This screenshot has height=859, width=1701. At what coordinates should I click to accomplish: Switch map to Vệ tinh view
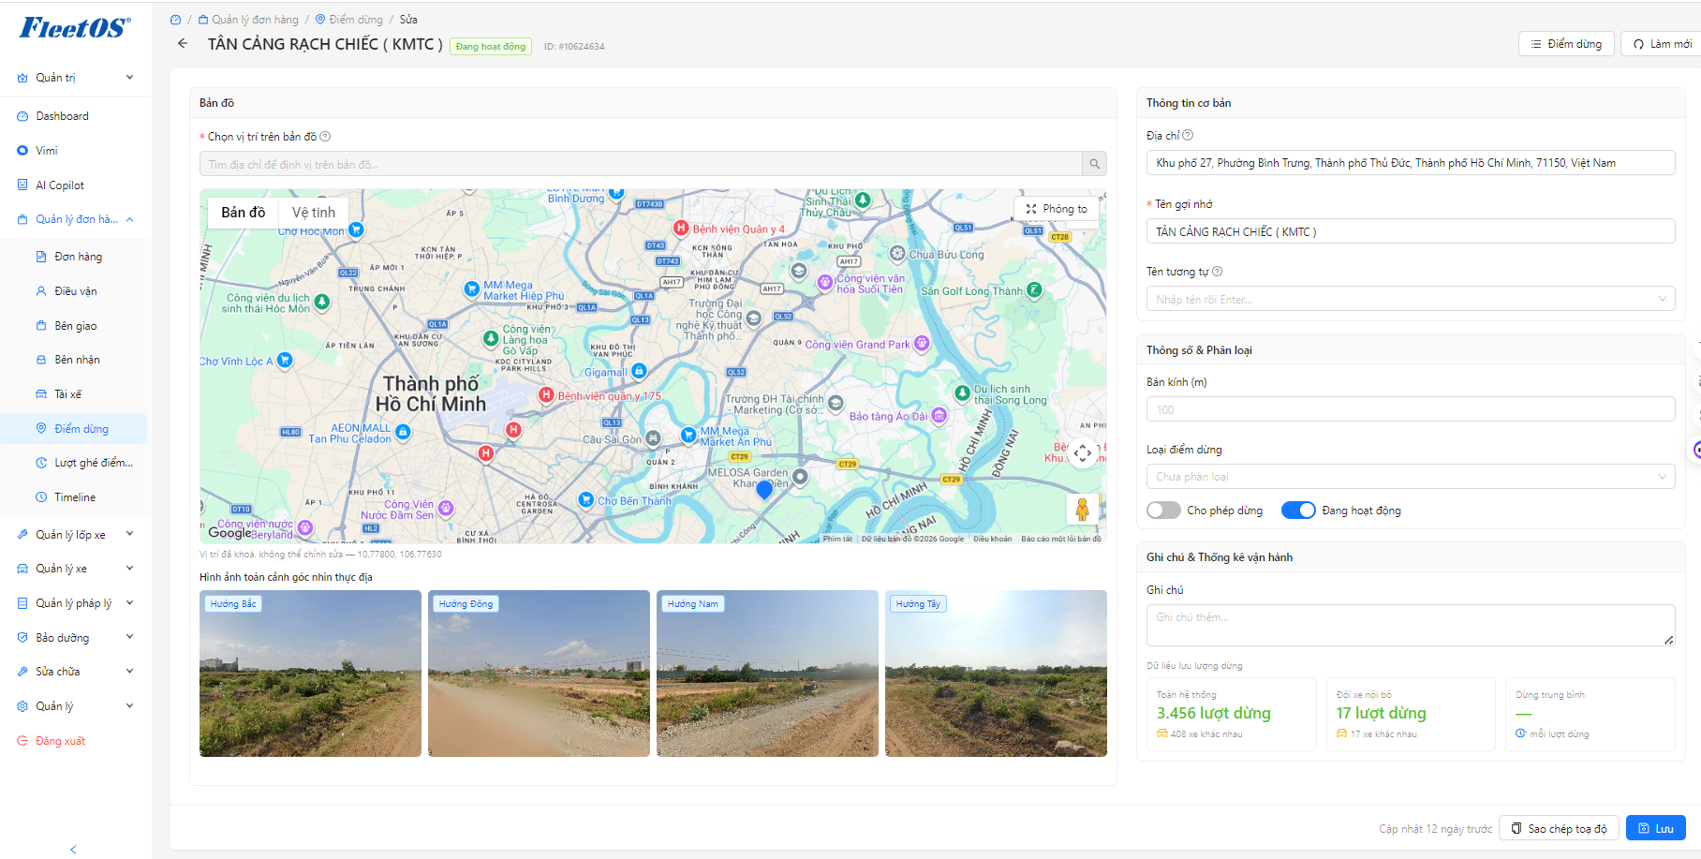pyautogui.click(x=314, y=213)
